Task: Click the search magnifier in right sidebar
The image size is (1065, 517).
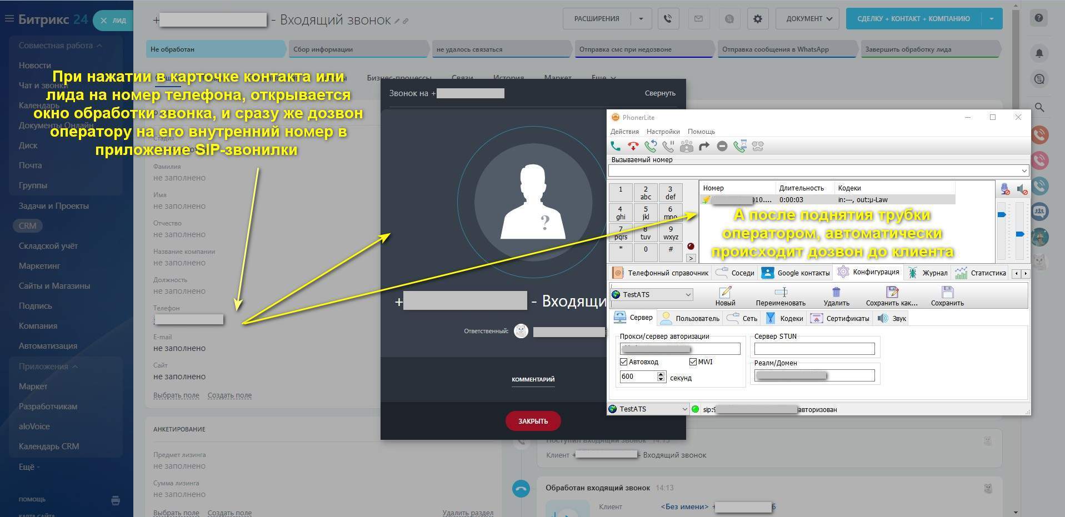Action: tap(1039, 108)
